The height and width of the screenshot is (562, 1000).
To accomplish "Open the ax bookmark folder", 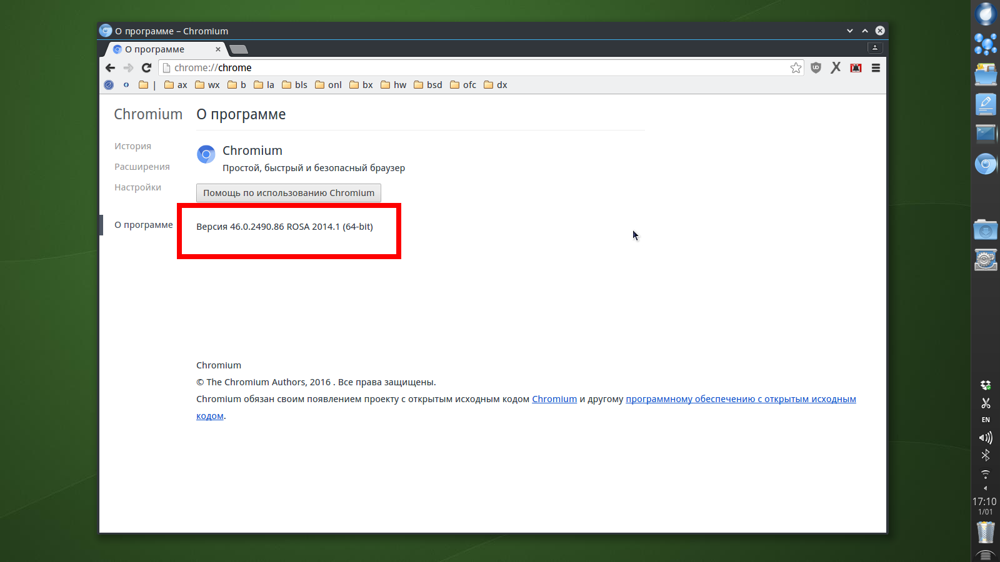I will click(176, 85).
